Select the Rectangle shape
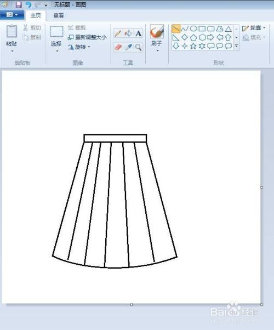This screenshot has height=330, width=274. click(x=202, y=29)
